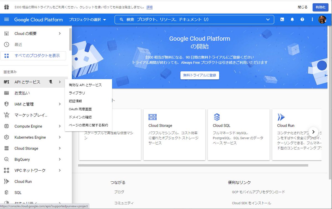Click the SQL layers icon in sidebar
The width and height of the screenshot is (332, 209).
point(7,193)
